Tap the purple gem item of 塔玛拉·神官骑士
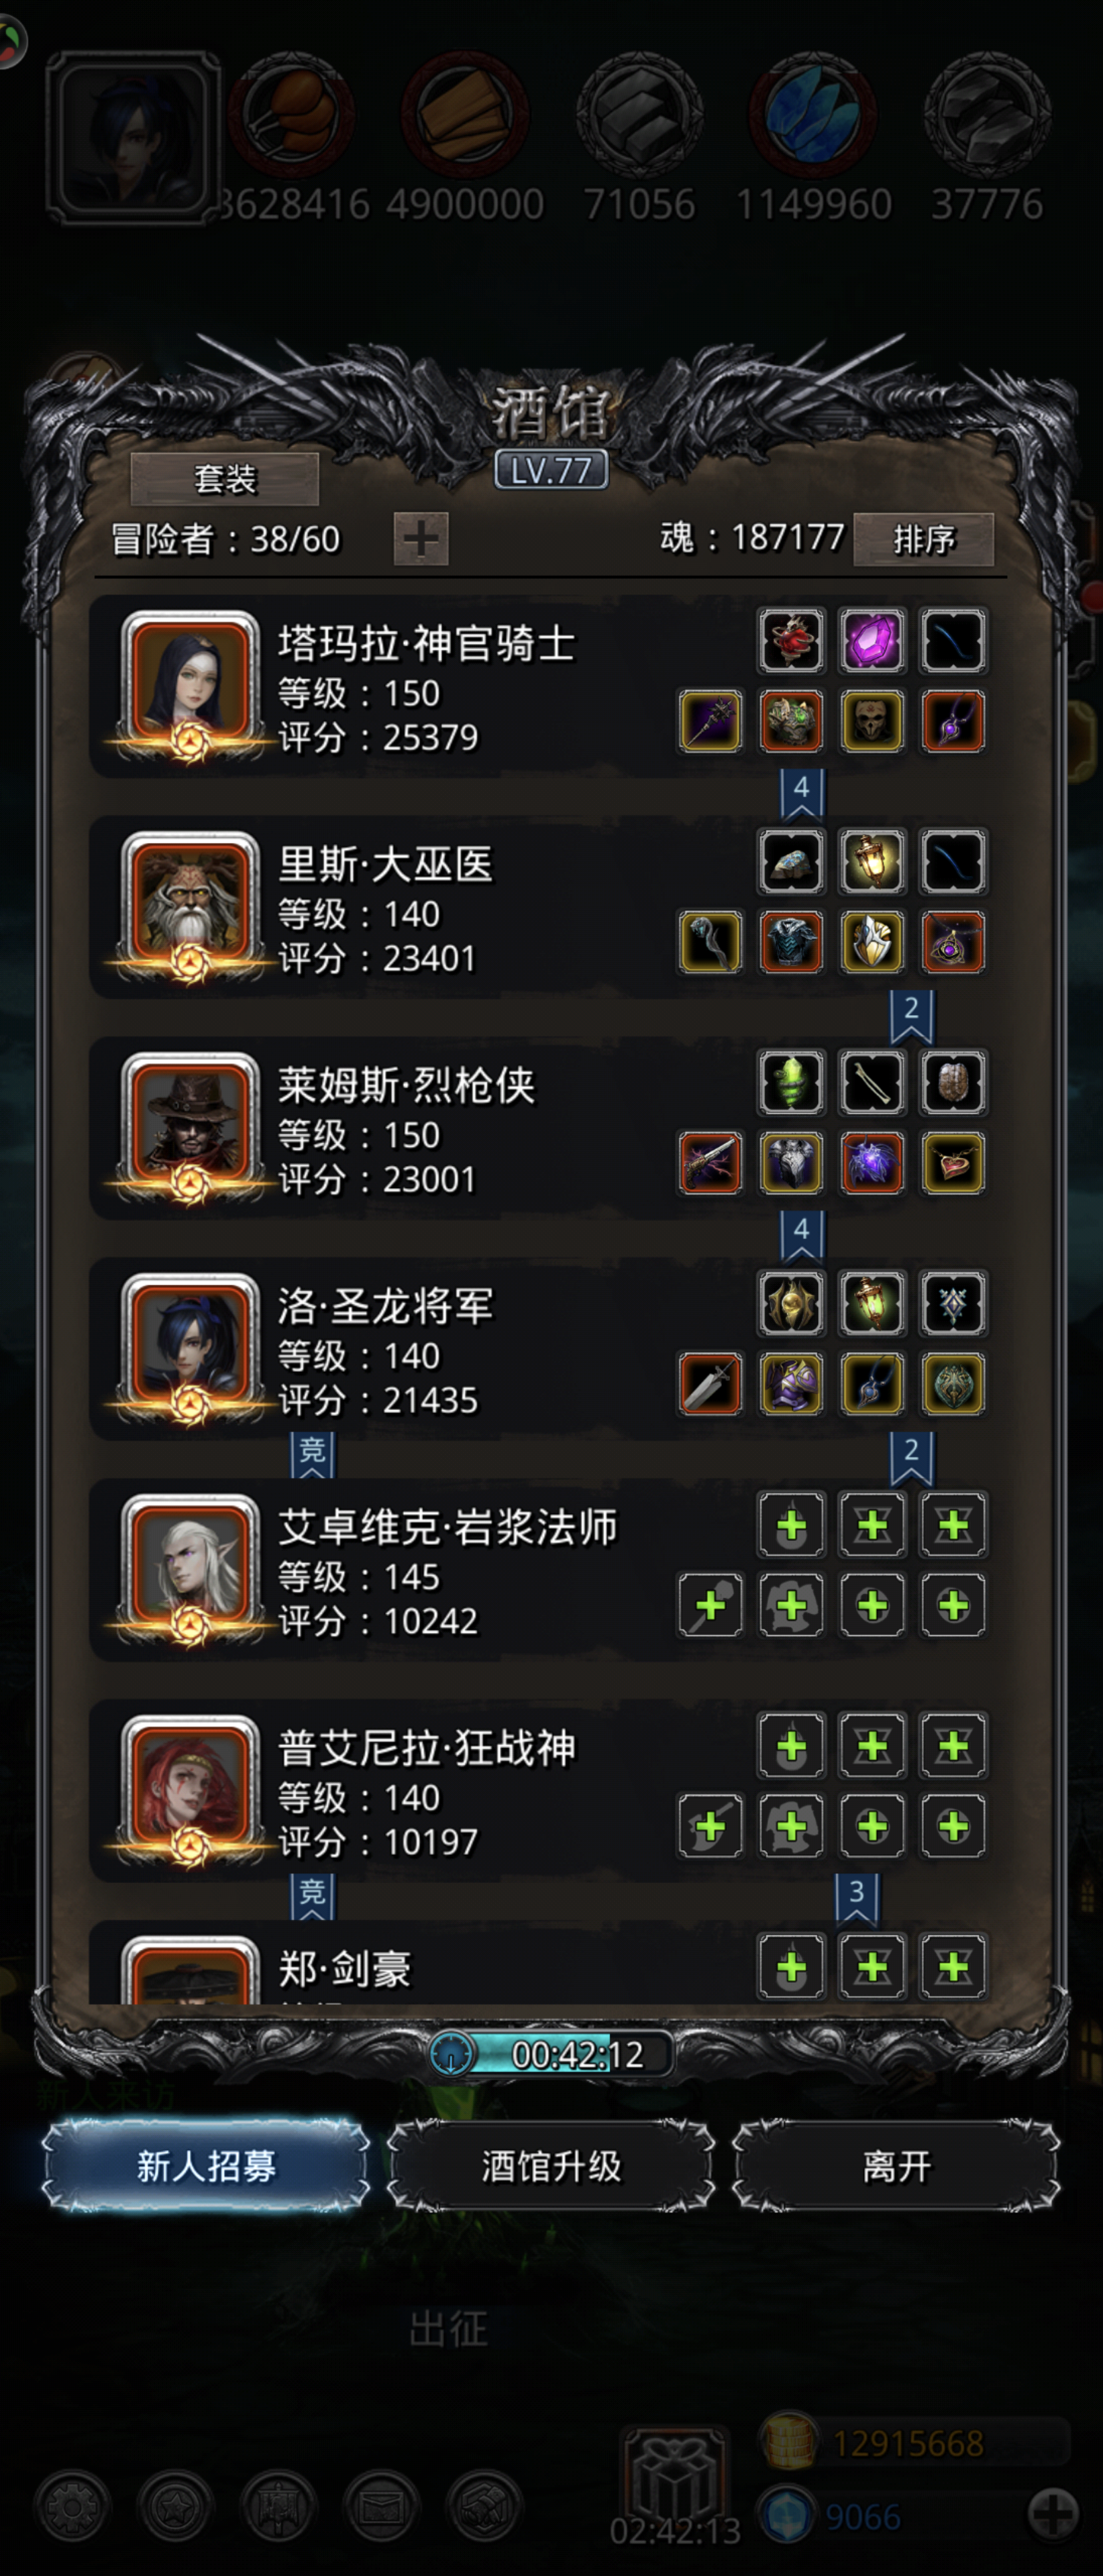1103x2576 pixels. (872, 640)
